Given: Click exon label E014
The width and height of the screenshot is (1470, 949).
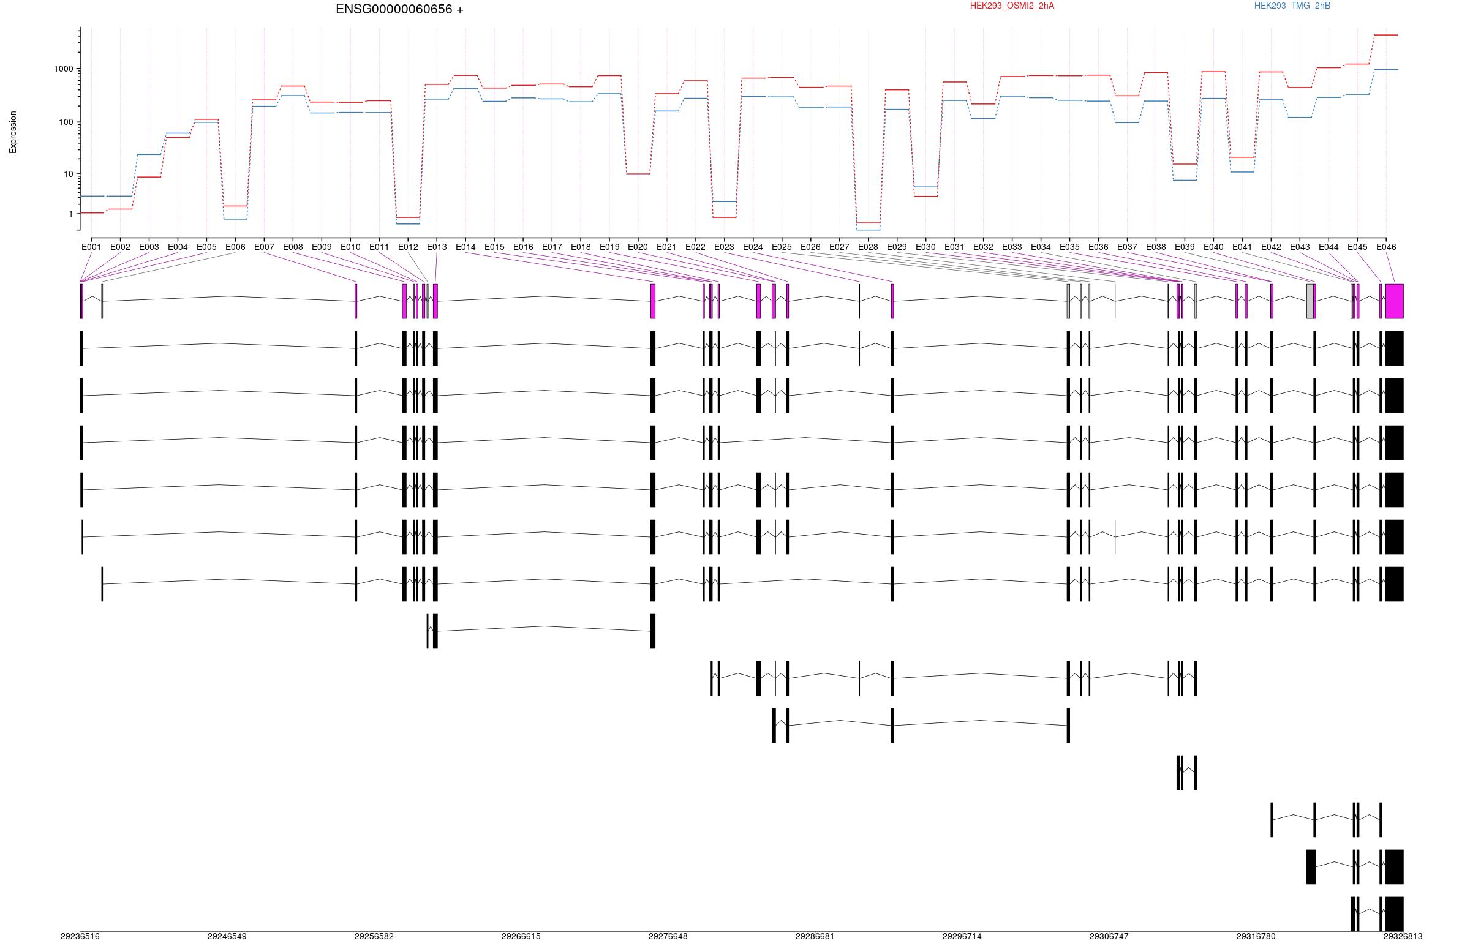Looking at the screenshot, I should 466,247.
